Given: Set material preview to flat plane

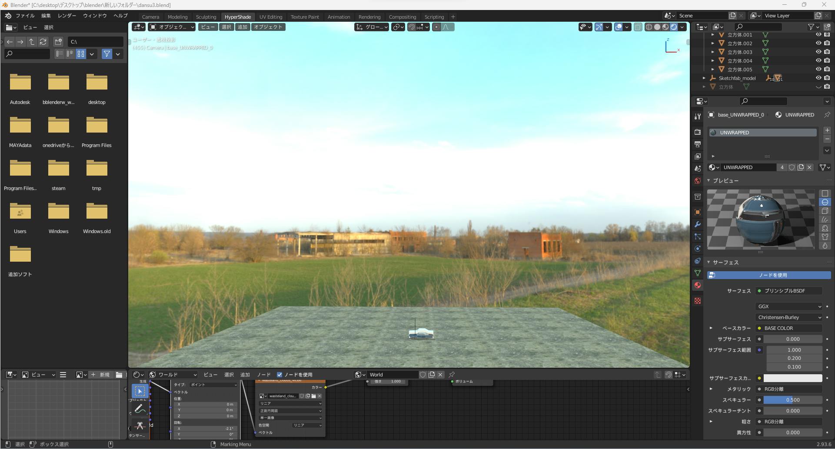Looking at the screenshot, I should point(825,193).
